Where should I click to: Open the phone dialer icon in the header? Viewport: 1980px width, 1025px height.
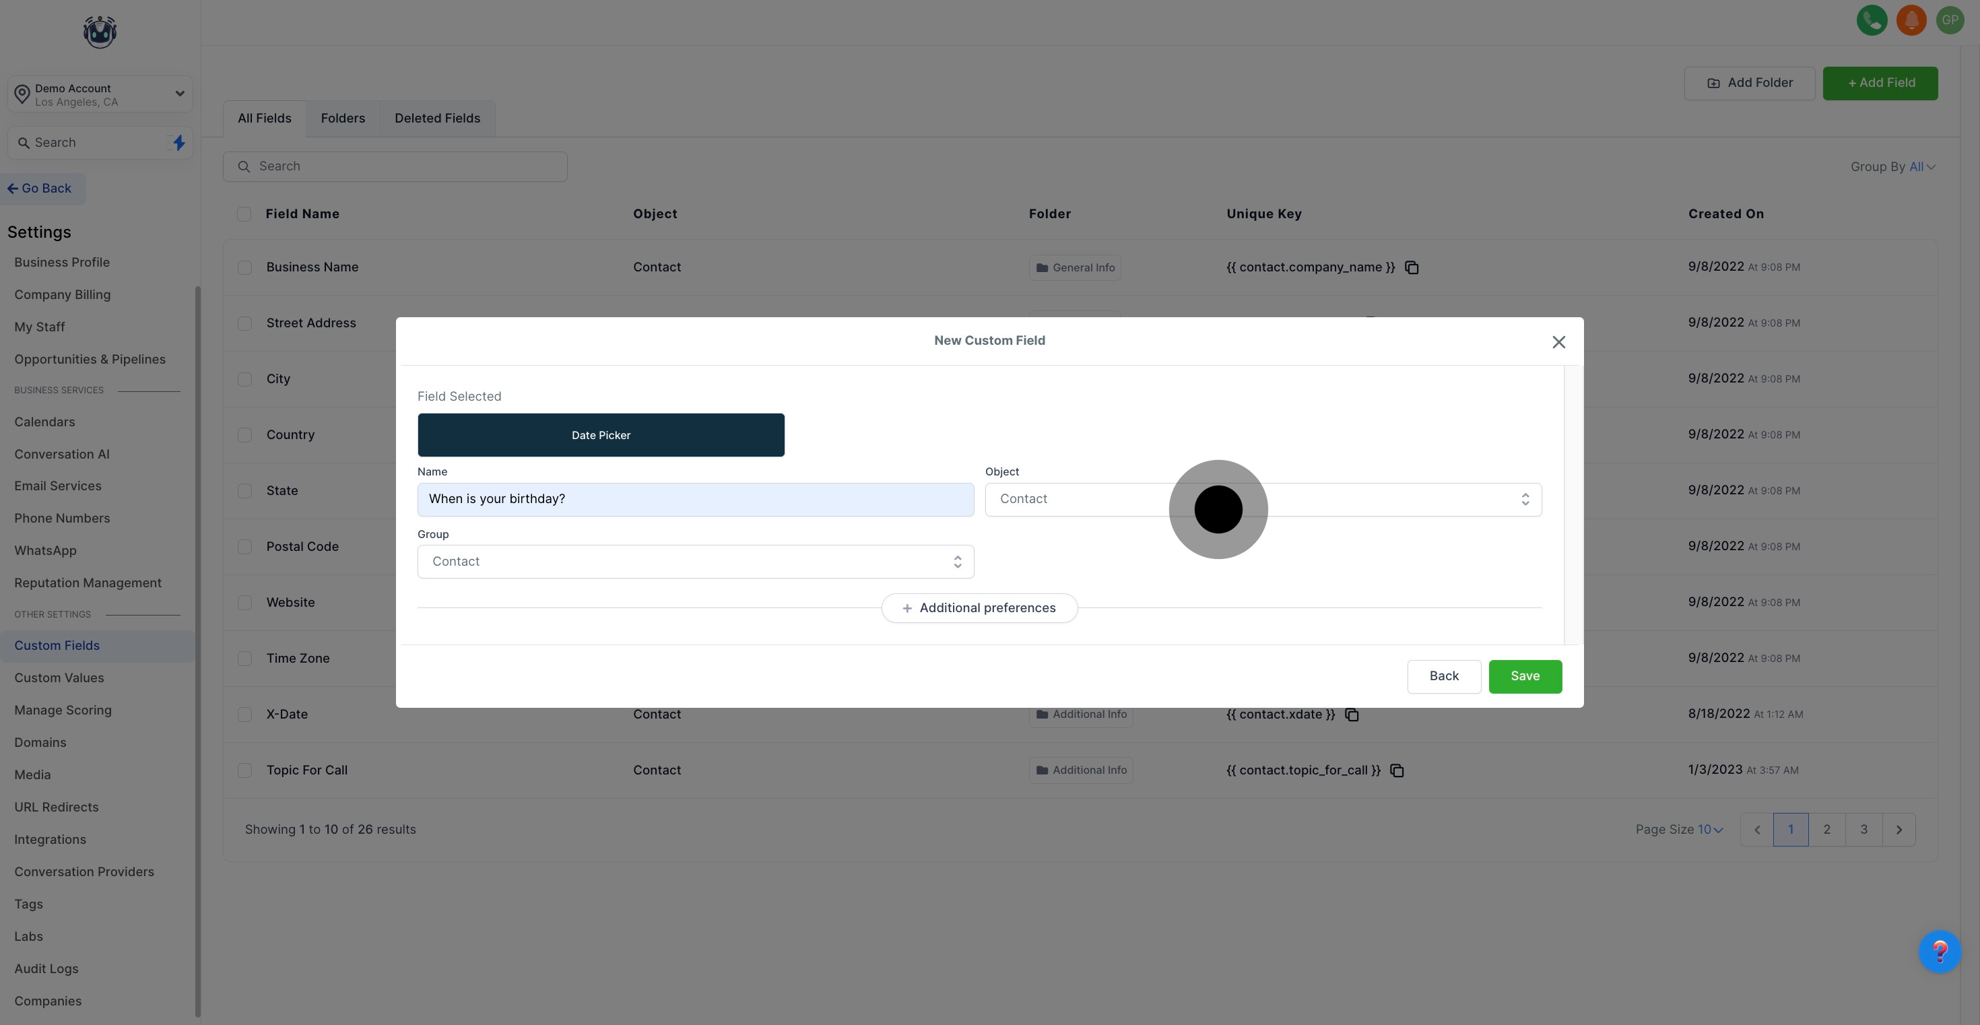1872,20
